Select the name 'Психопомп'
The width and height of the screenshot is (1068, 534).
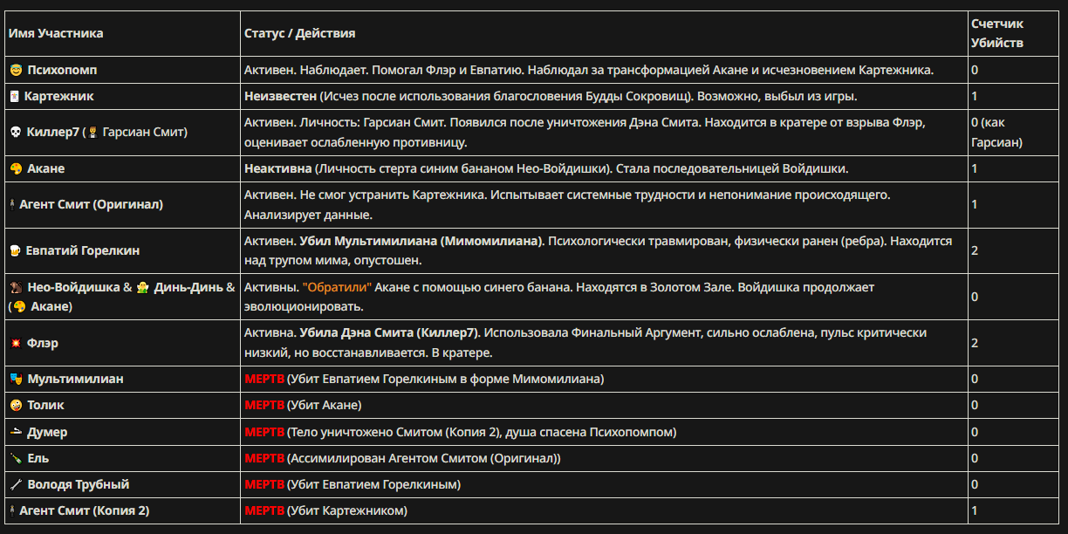click(x=63, y=70)
